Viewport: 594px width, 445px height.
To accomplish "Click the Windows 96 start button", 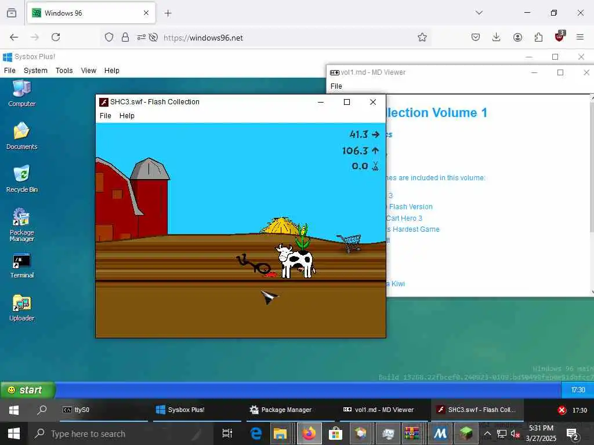I will pyautogui.click(x=28, y=390).
